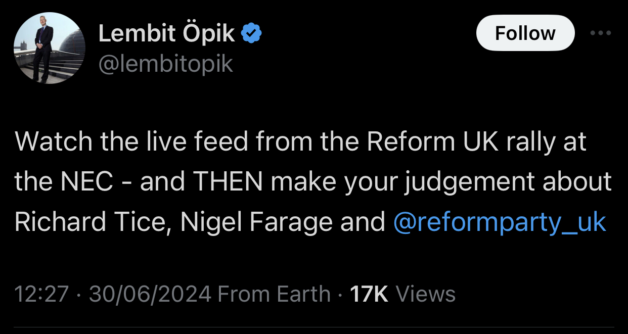Screen dimensions: 628x334
Task: Click the word NEC in the post
Action: point(86,182)
